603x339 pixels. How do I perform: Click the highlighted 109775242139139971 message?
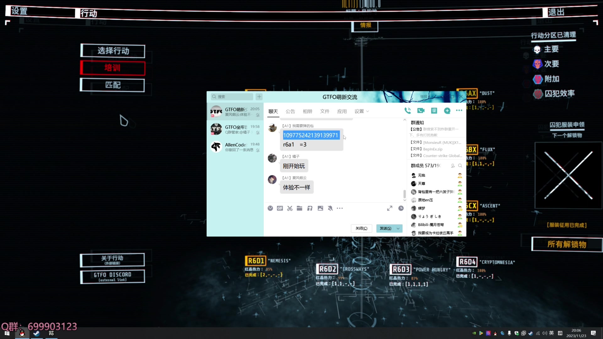[x=311, y=135]
